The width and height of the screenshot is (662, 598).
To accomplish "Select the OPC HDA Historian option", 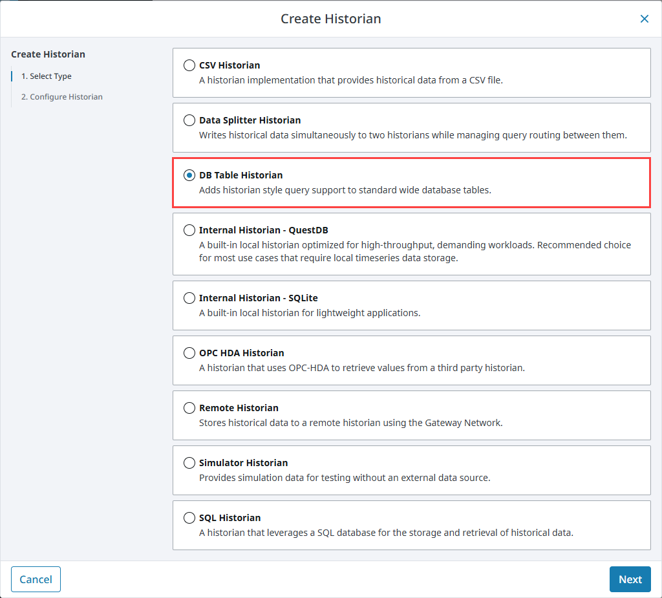I will pos(189,352).
